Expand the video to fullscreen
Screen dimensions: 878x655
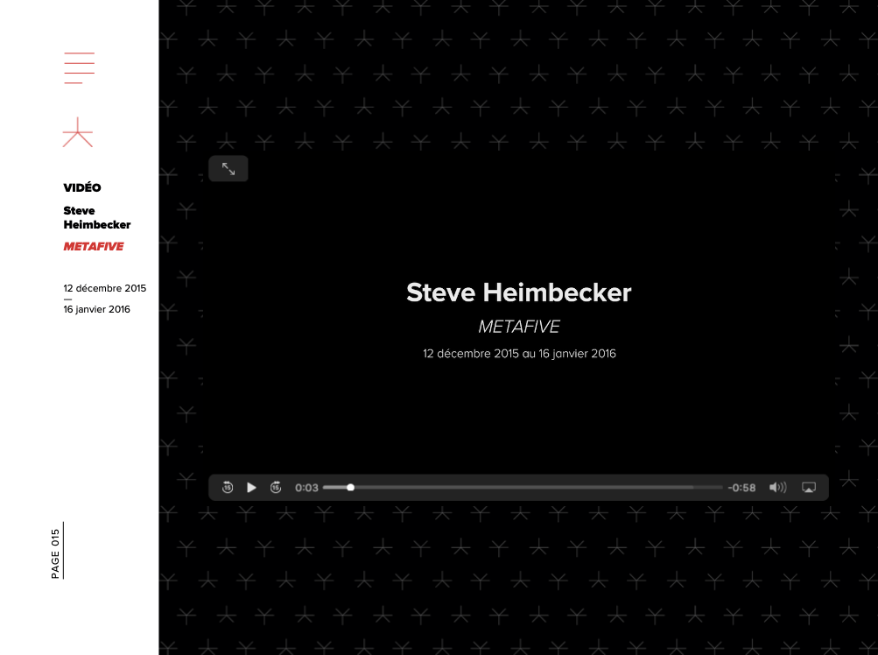click(228, 169)
